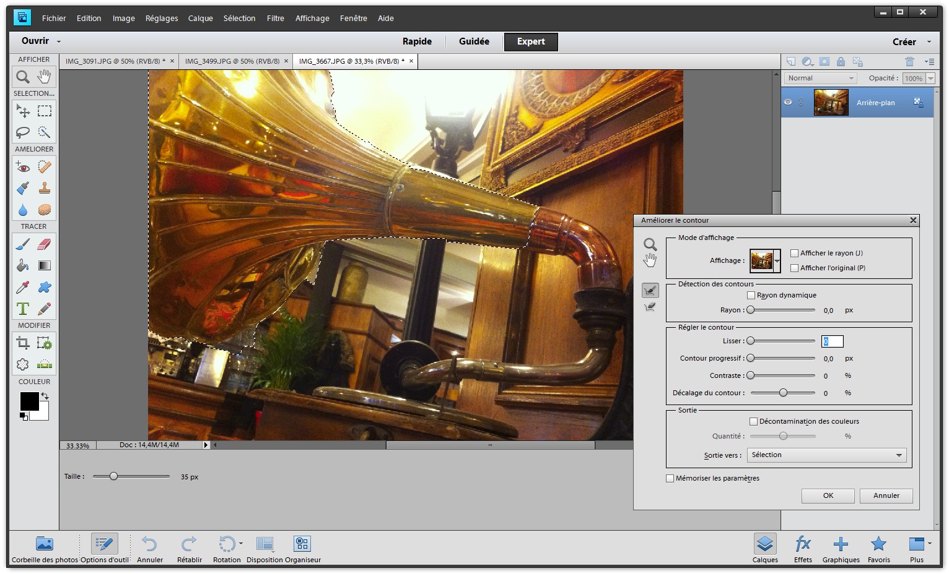Expand the Ouvrir dropdown arrow
This screenshot has height=574, width=949.
pos(59,41)
